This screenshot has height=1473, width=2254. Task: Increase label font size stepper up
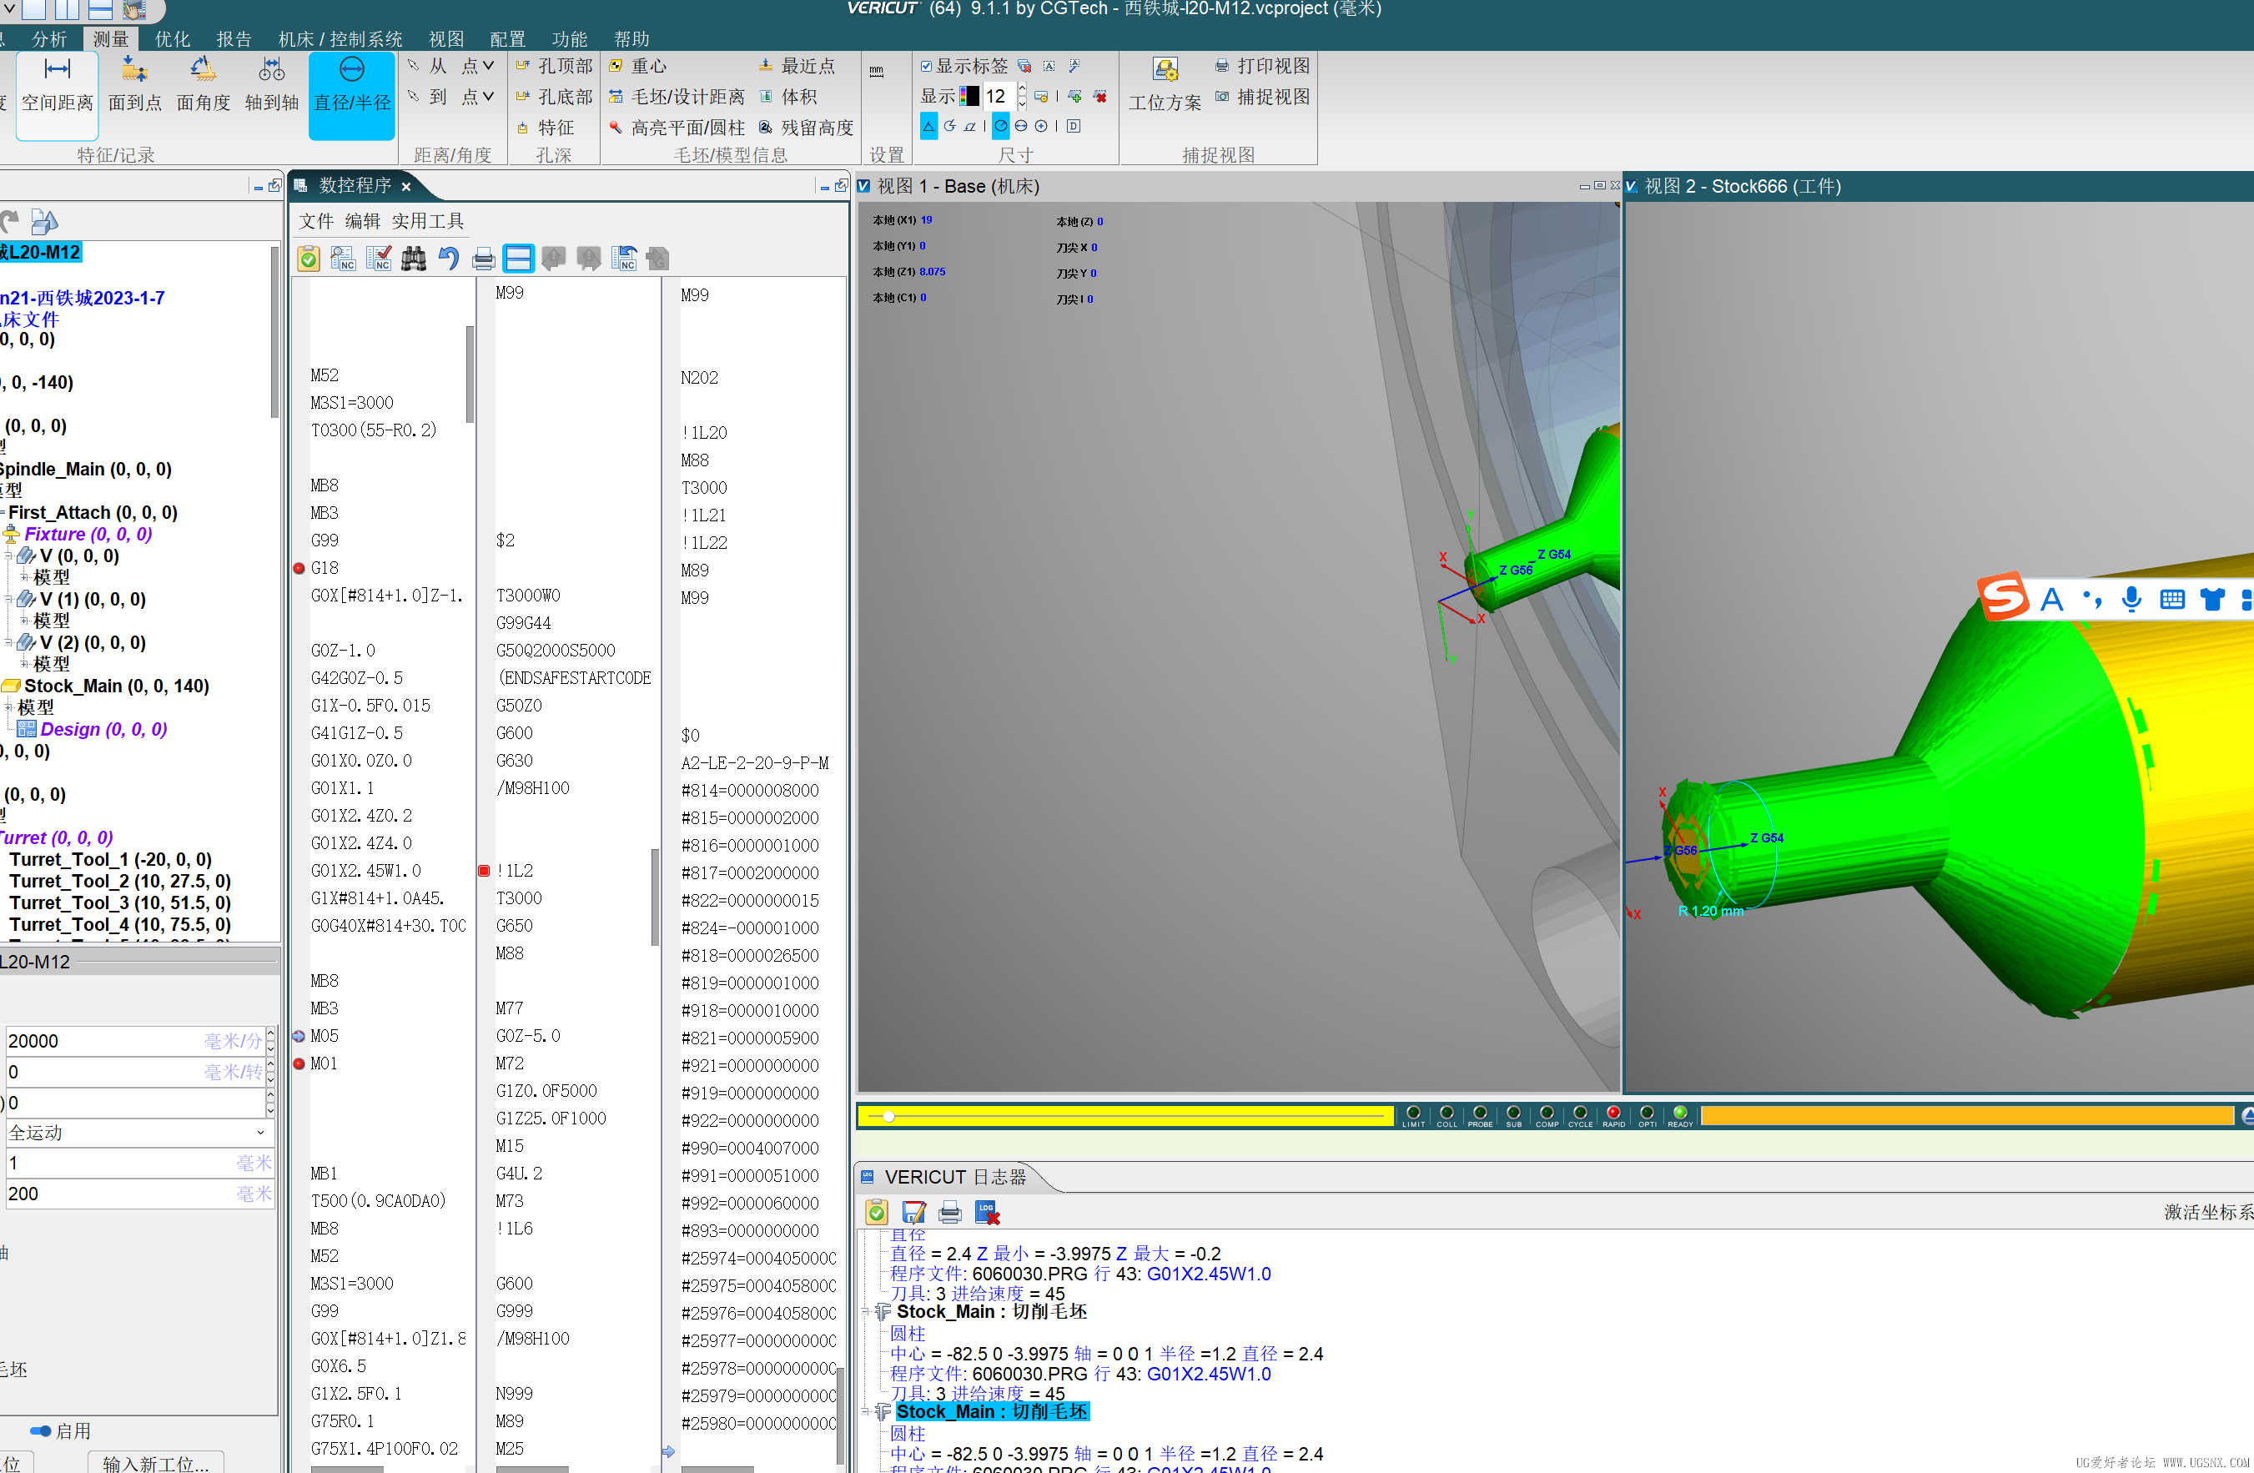(x=1022, y=89)
